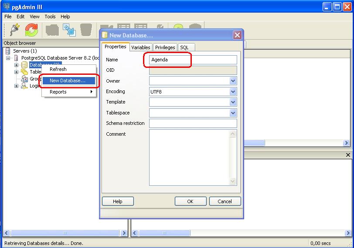The height and width of the screenshot is (248, 354).
Task: Click the properties pane scroll-right arrow
Action: tap(346, 143)
